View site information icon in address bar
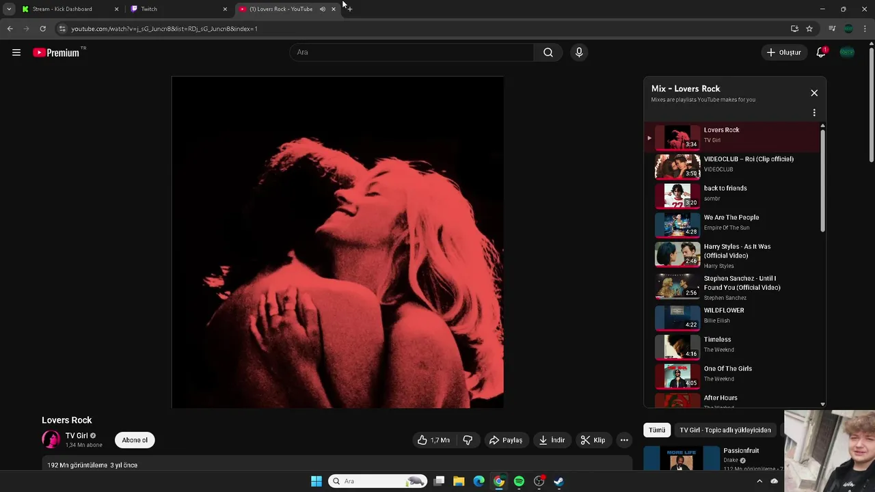875x492 pixels. 62,29
